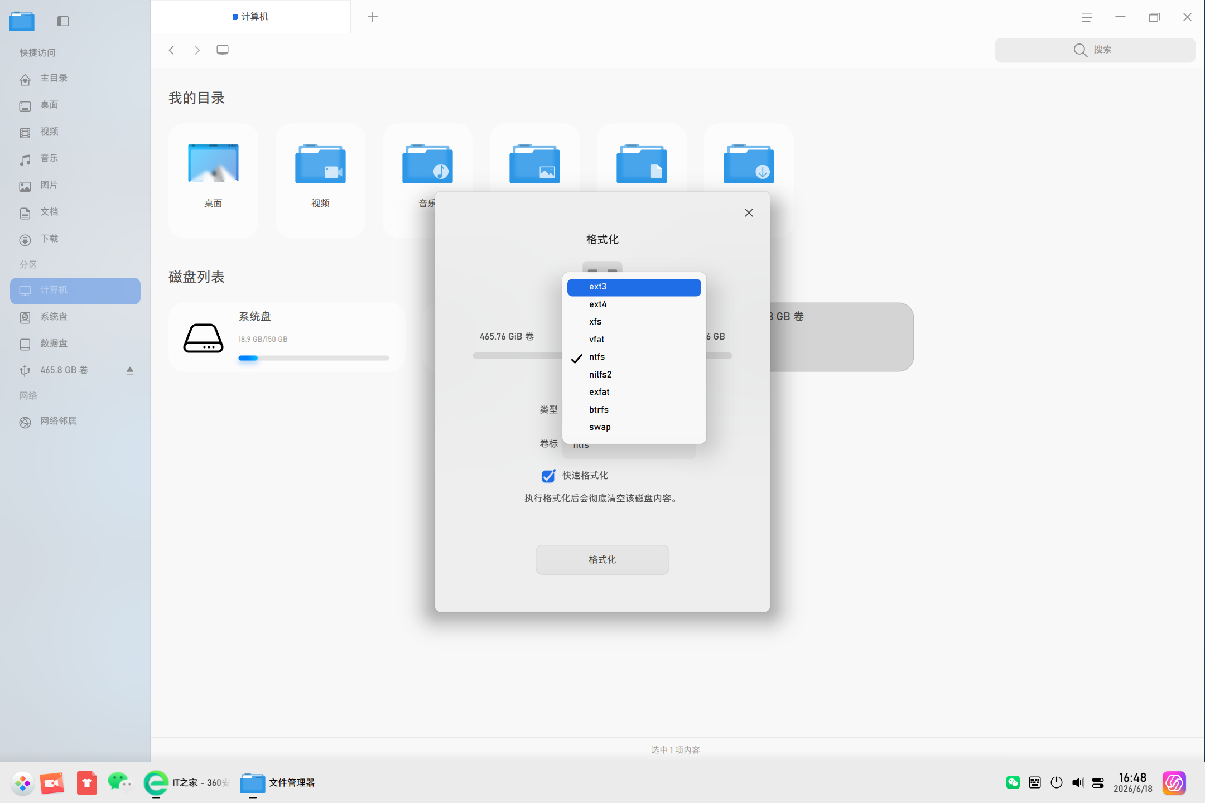Open 视频 in the sidebar
Image resolution: width=1205 pixels, height=803 pixels.
pos(75,132)
